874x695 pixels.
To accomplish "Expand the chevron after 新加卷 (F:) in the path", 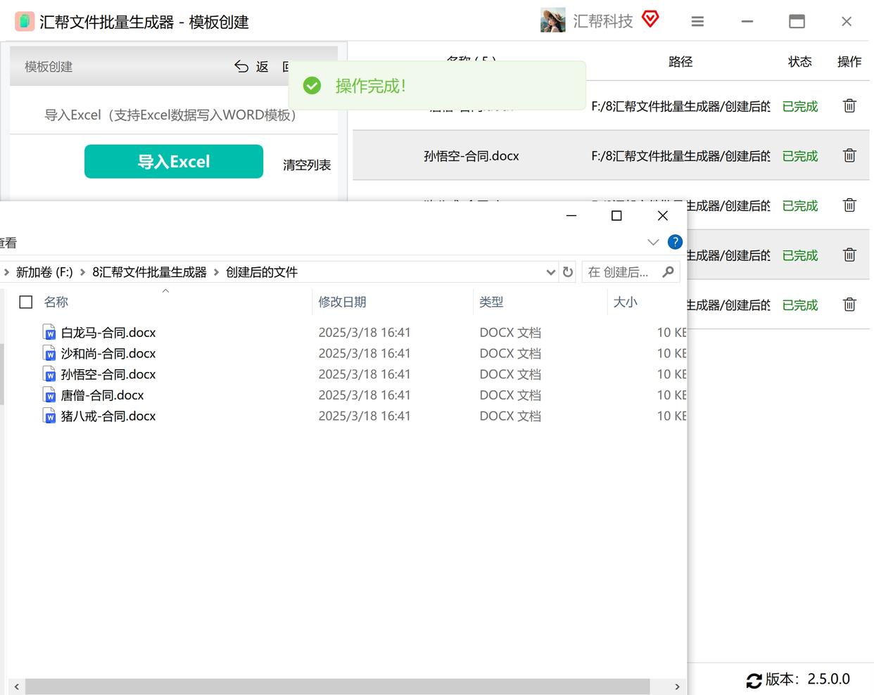I will point(82,272).
